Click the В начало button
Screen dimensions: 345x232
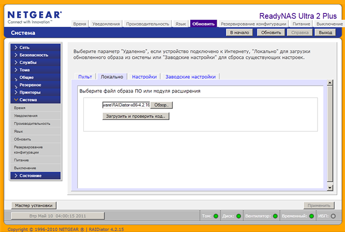(239, 32)
